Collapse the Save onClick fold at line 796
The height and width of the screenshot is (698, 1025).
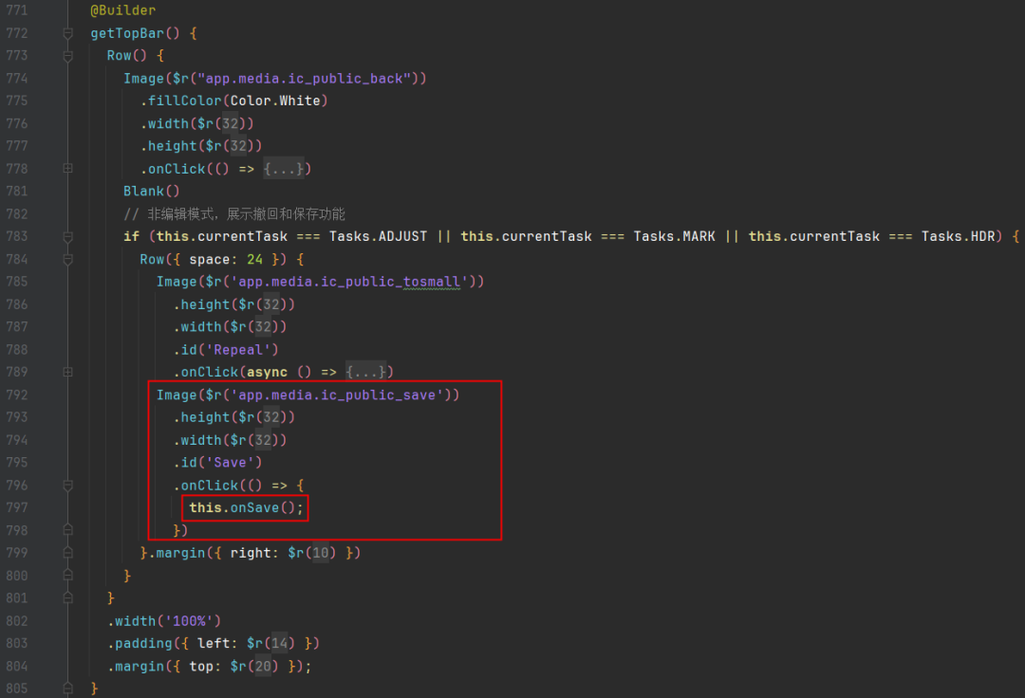point(67,486)
